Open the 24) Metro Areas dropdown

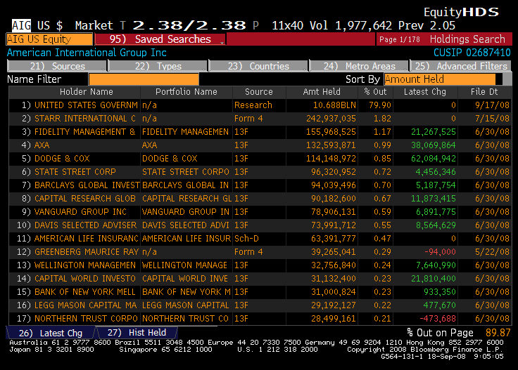[359, 66]
